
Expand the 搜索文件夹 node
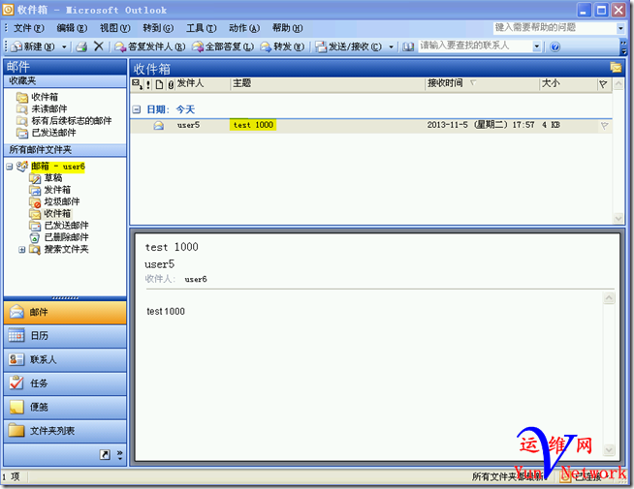click(x=22, y=250)
